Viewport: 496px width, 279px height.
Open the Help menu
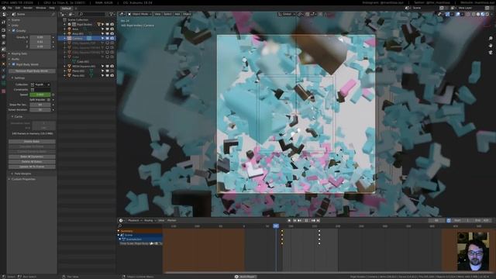click(52, 8)
